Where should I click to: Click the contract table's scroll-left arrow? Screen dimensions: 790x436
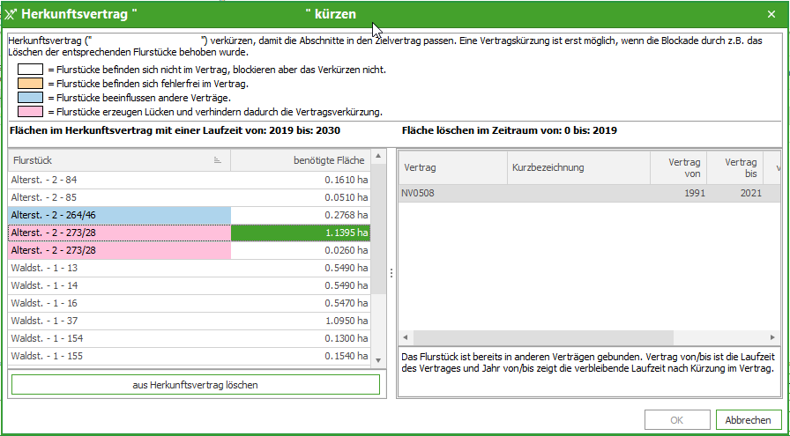(x=406, y=337)
